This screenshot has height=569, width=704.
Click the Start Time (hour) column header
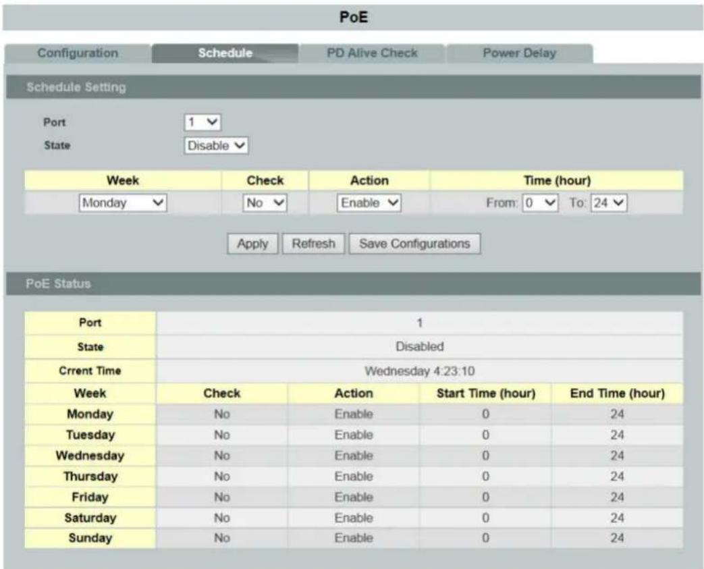486,394
